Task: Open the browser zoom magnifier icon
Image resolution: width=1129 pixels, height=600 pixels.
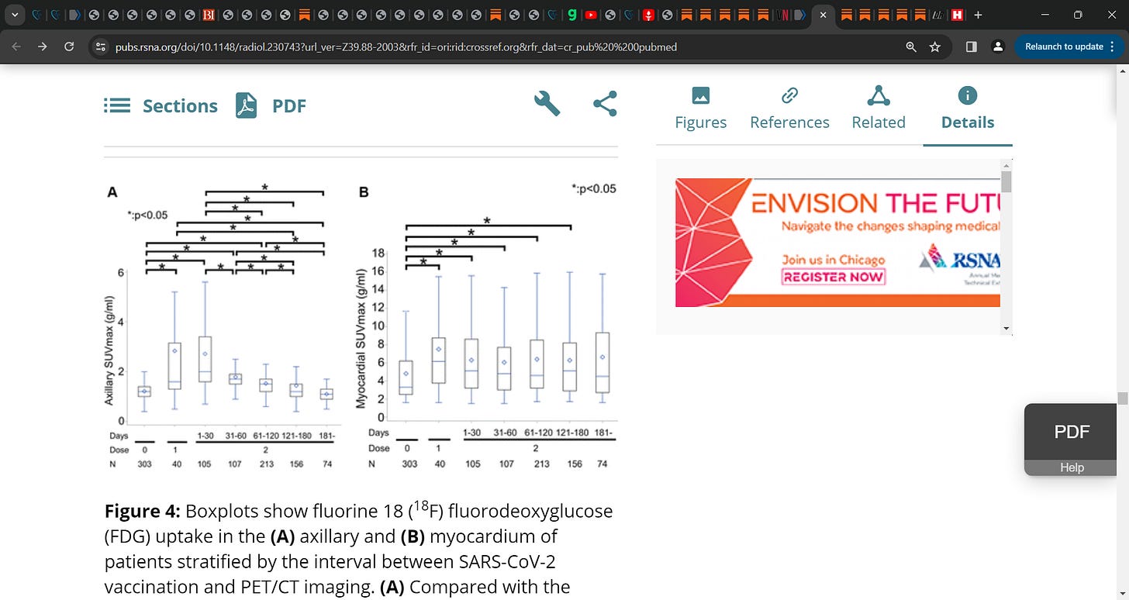Action: [x=911, y=47]
